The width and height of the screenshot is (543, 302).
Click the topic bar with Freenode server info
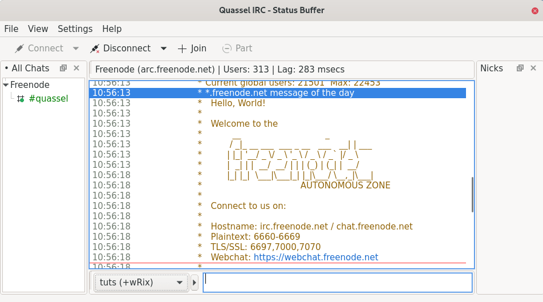click(282, 69)
